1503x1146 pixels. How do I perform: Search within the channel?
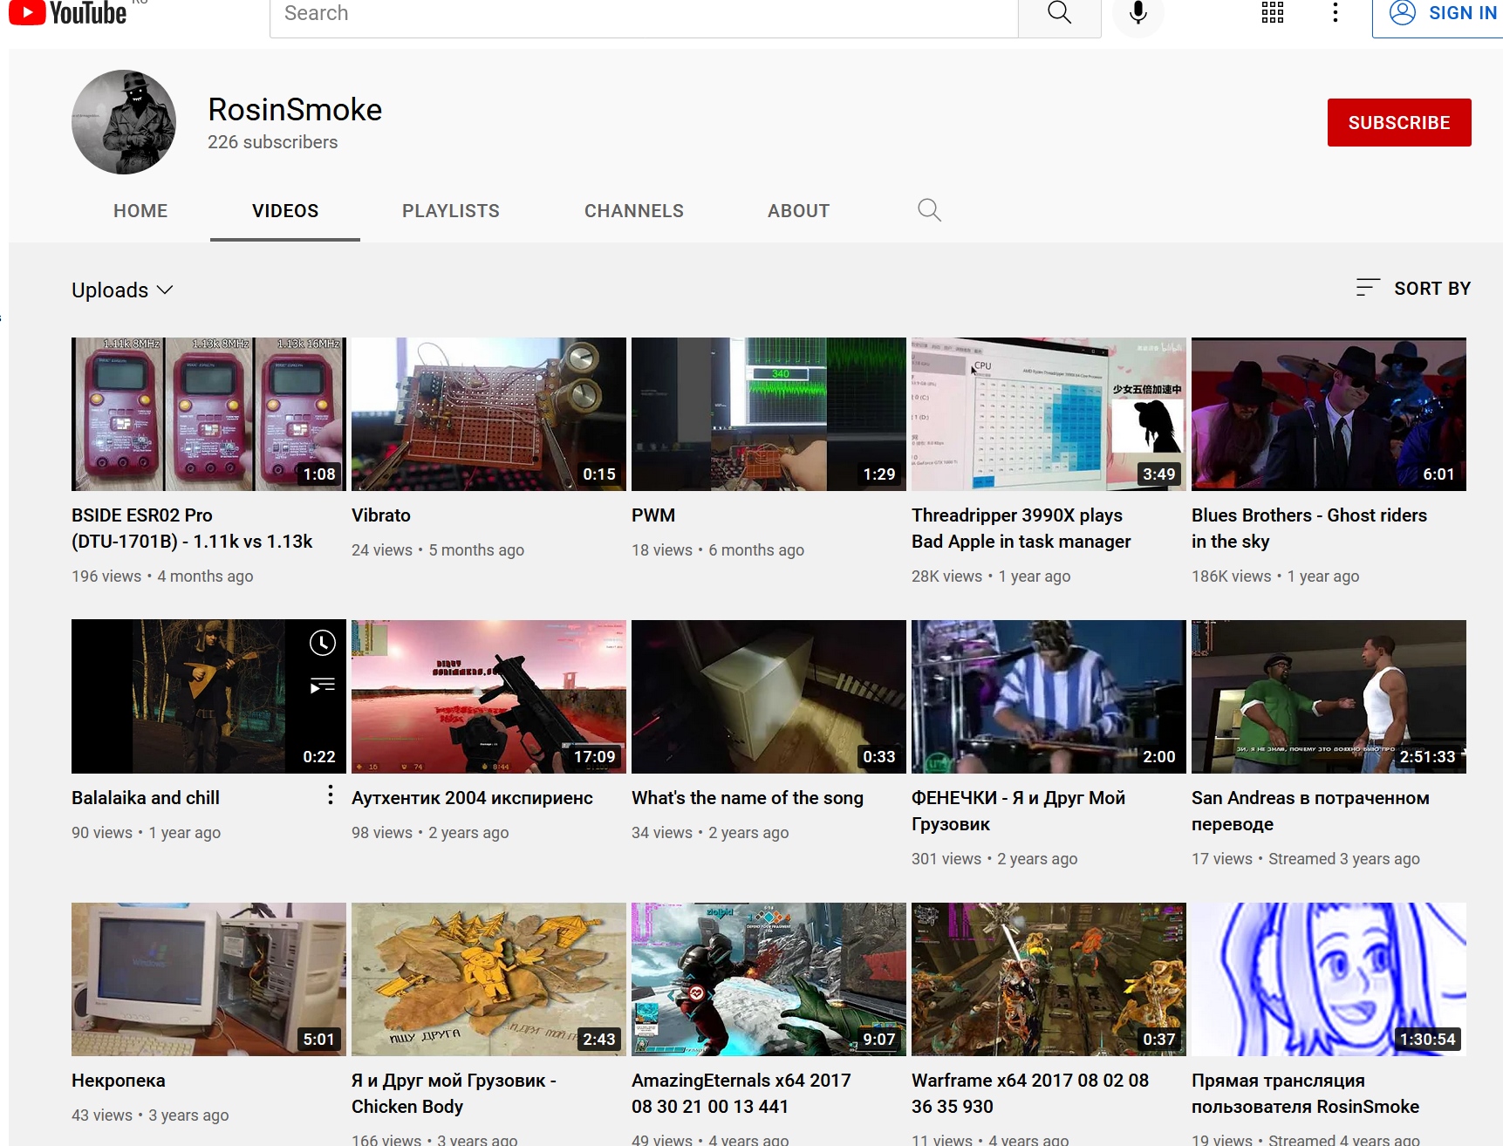tap(929, 210)
